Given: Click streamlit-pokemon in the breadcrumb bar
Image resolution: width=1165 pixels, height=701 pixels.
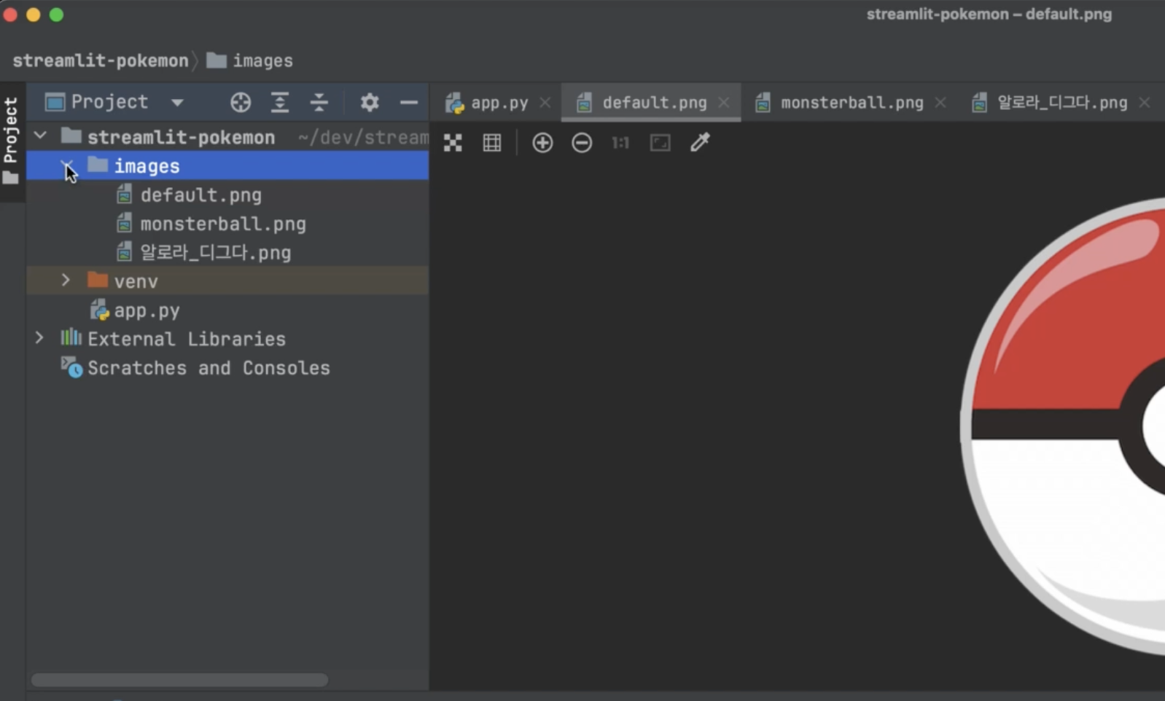Looking at the screenshot, I should coord(101,60).
